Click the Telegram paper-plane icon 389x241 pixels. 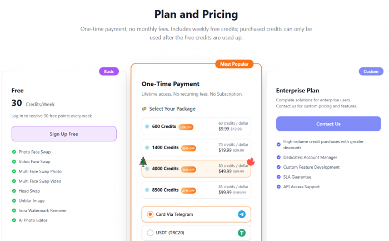pos(242,214)
